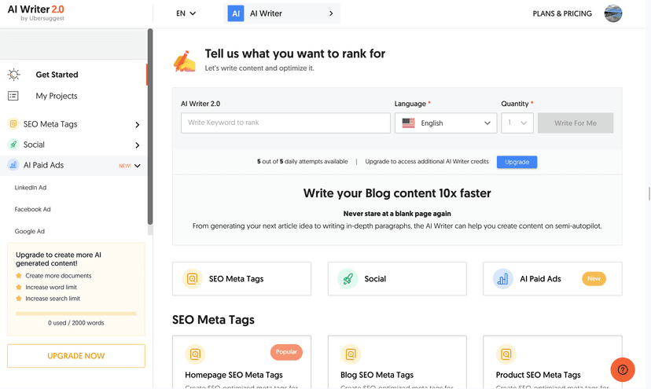This screenshot has height=389, width=651.
Task: Click the US flag icon in Language field
Action: [409, 123]
